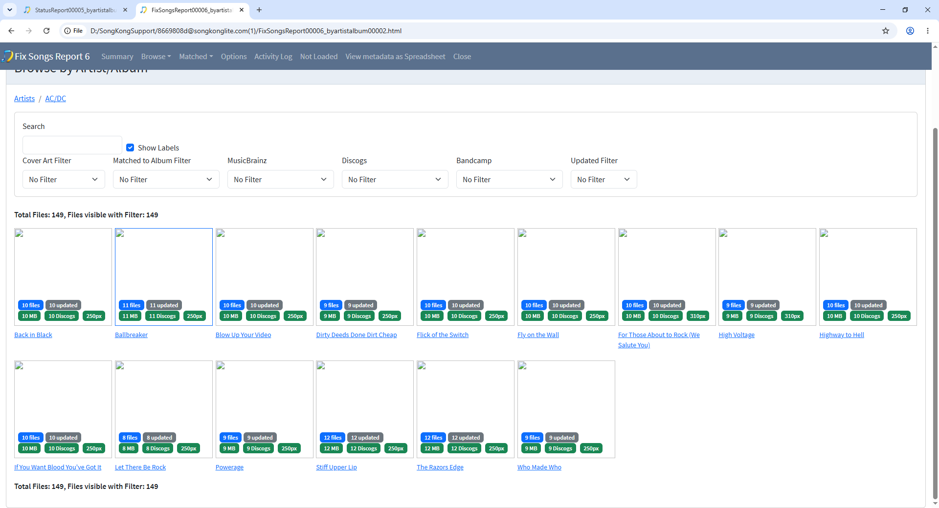939x508 pixels.
Task: Click the Ballbreaker cover thumbnail
Action: pos(164,277)
